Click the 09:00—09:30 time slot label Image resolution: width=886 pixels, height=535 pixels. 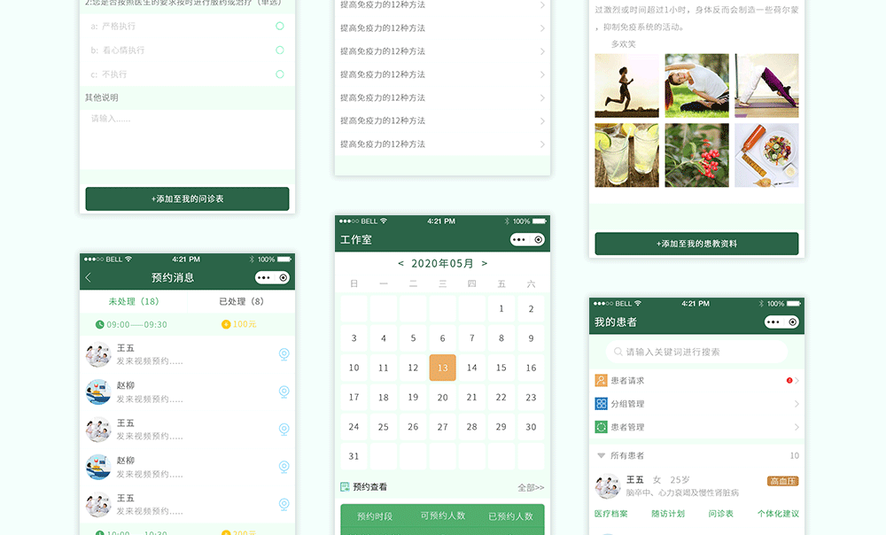pyautogui.click(x=136, y=324)
